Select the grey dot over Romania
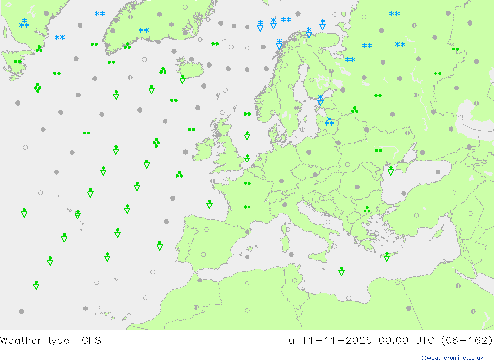 [x=357, y=187]
